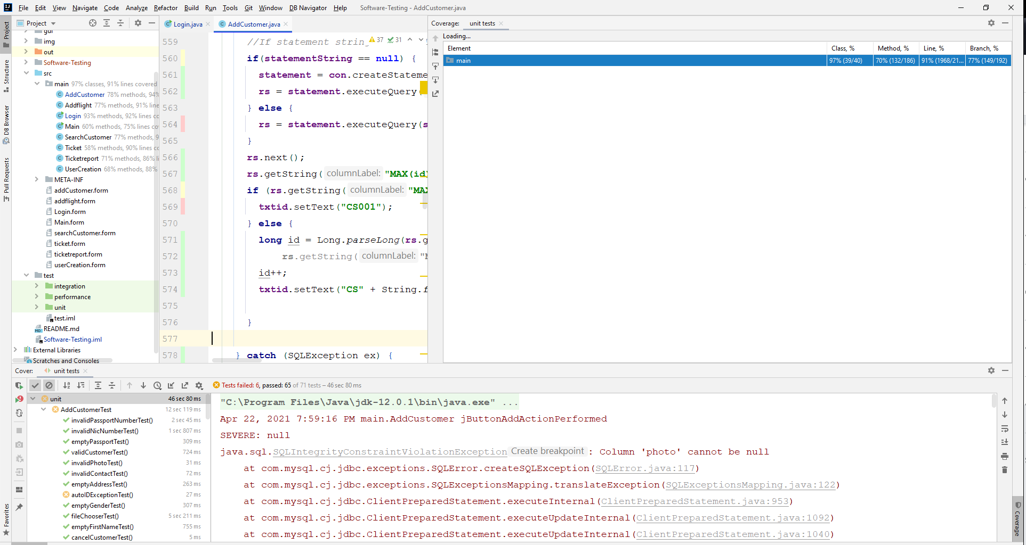Expand the integration test folder
The width and height of the screenshot is (1026, 545).
36,286
